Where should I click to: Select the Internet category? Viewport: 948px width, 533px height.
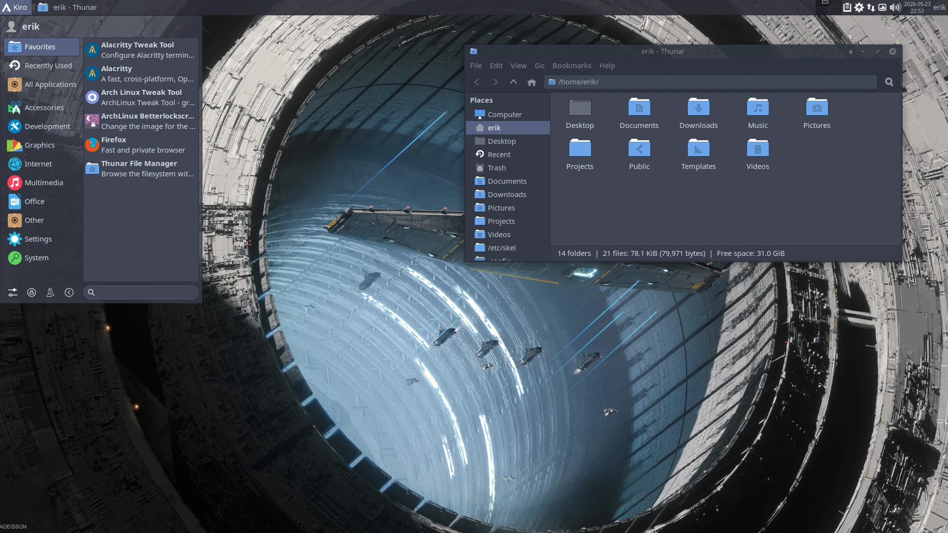click(42, 164)
